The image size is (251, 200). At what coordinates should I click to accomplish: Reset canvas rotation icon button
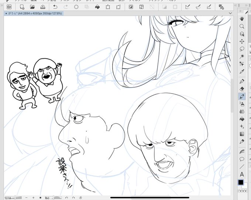coord(80,198)
